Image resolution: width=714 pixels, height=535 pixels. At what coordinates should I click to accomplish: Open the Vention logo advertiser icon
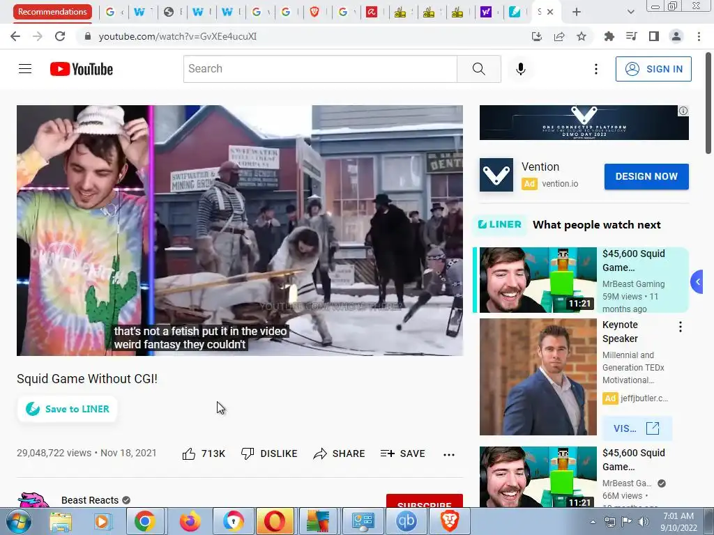[496, 175]
